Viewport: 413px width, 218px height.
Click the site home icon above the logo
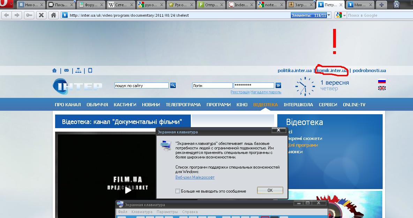click(x=54, y=70)
